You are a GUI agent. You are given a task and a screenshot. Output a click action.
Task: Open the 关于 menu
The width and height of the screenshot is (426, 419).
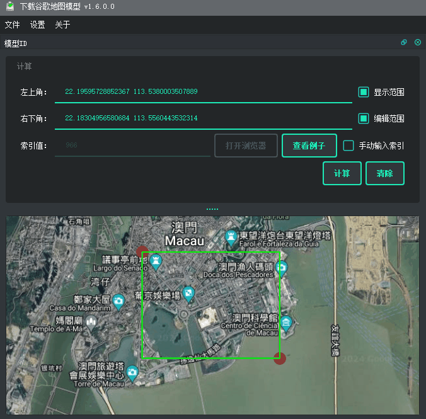pos(62,25)
